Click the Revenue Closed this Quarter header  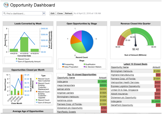tap(136, 24)
